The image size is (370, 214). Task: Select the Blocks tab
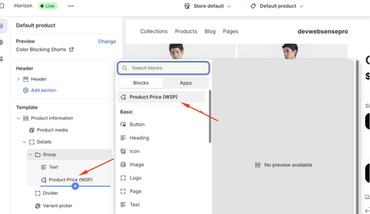click(141, 83)
